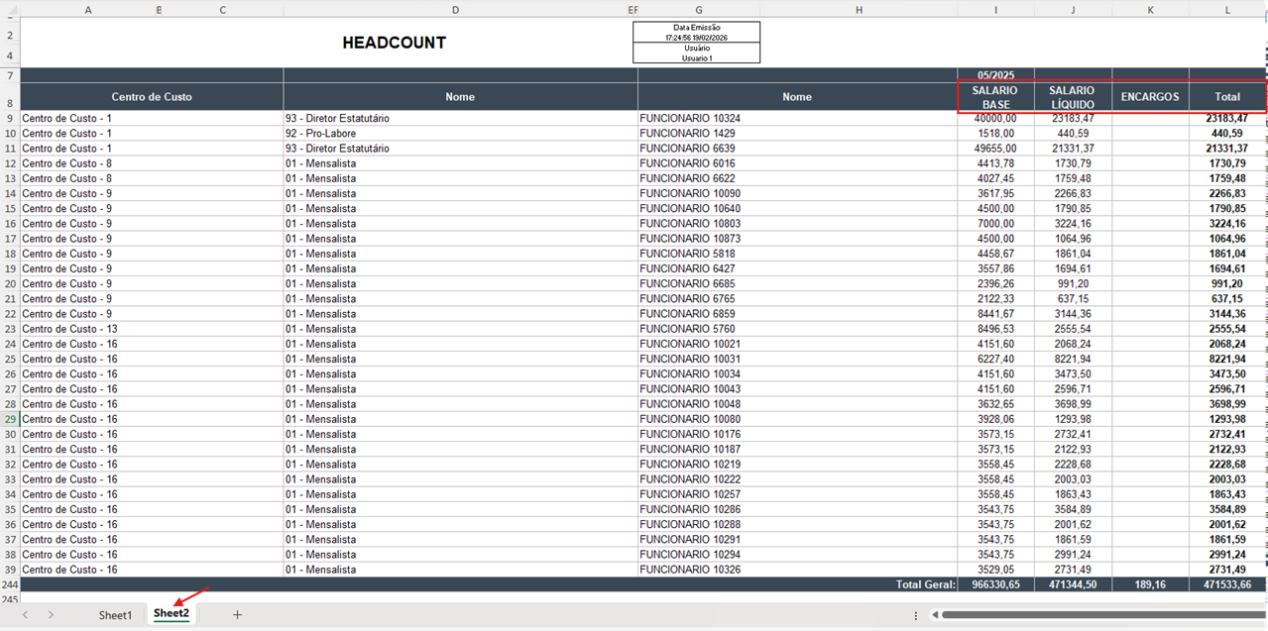Screen dimensions: 1268x631
Task: Select the ENCARGOS column header cell
Action: click(x=1150, y=97)
